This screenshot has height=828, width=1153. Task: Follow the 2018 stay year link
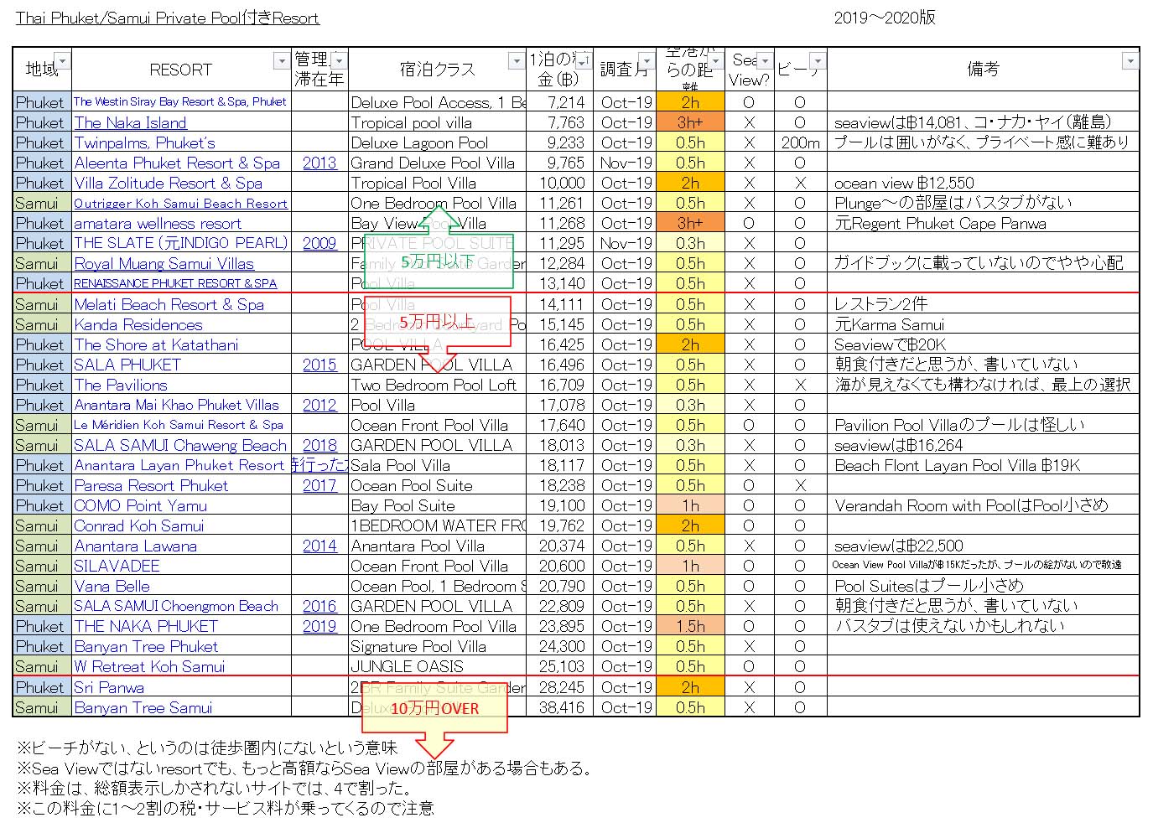(319, 445)
